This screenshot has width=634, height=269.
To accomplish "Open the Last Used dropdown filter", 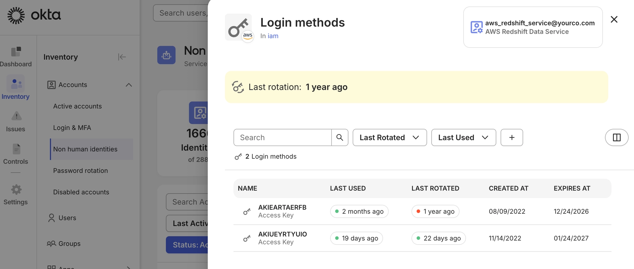I will [463, 137].
